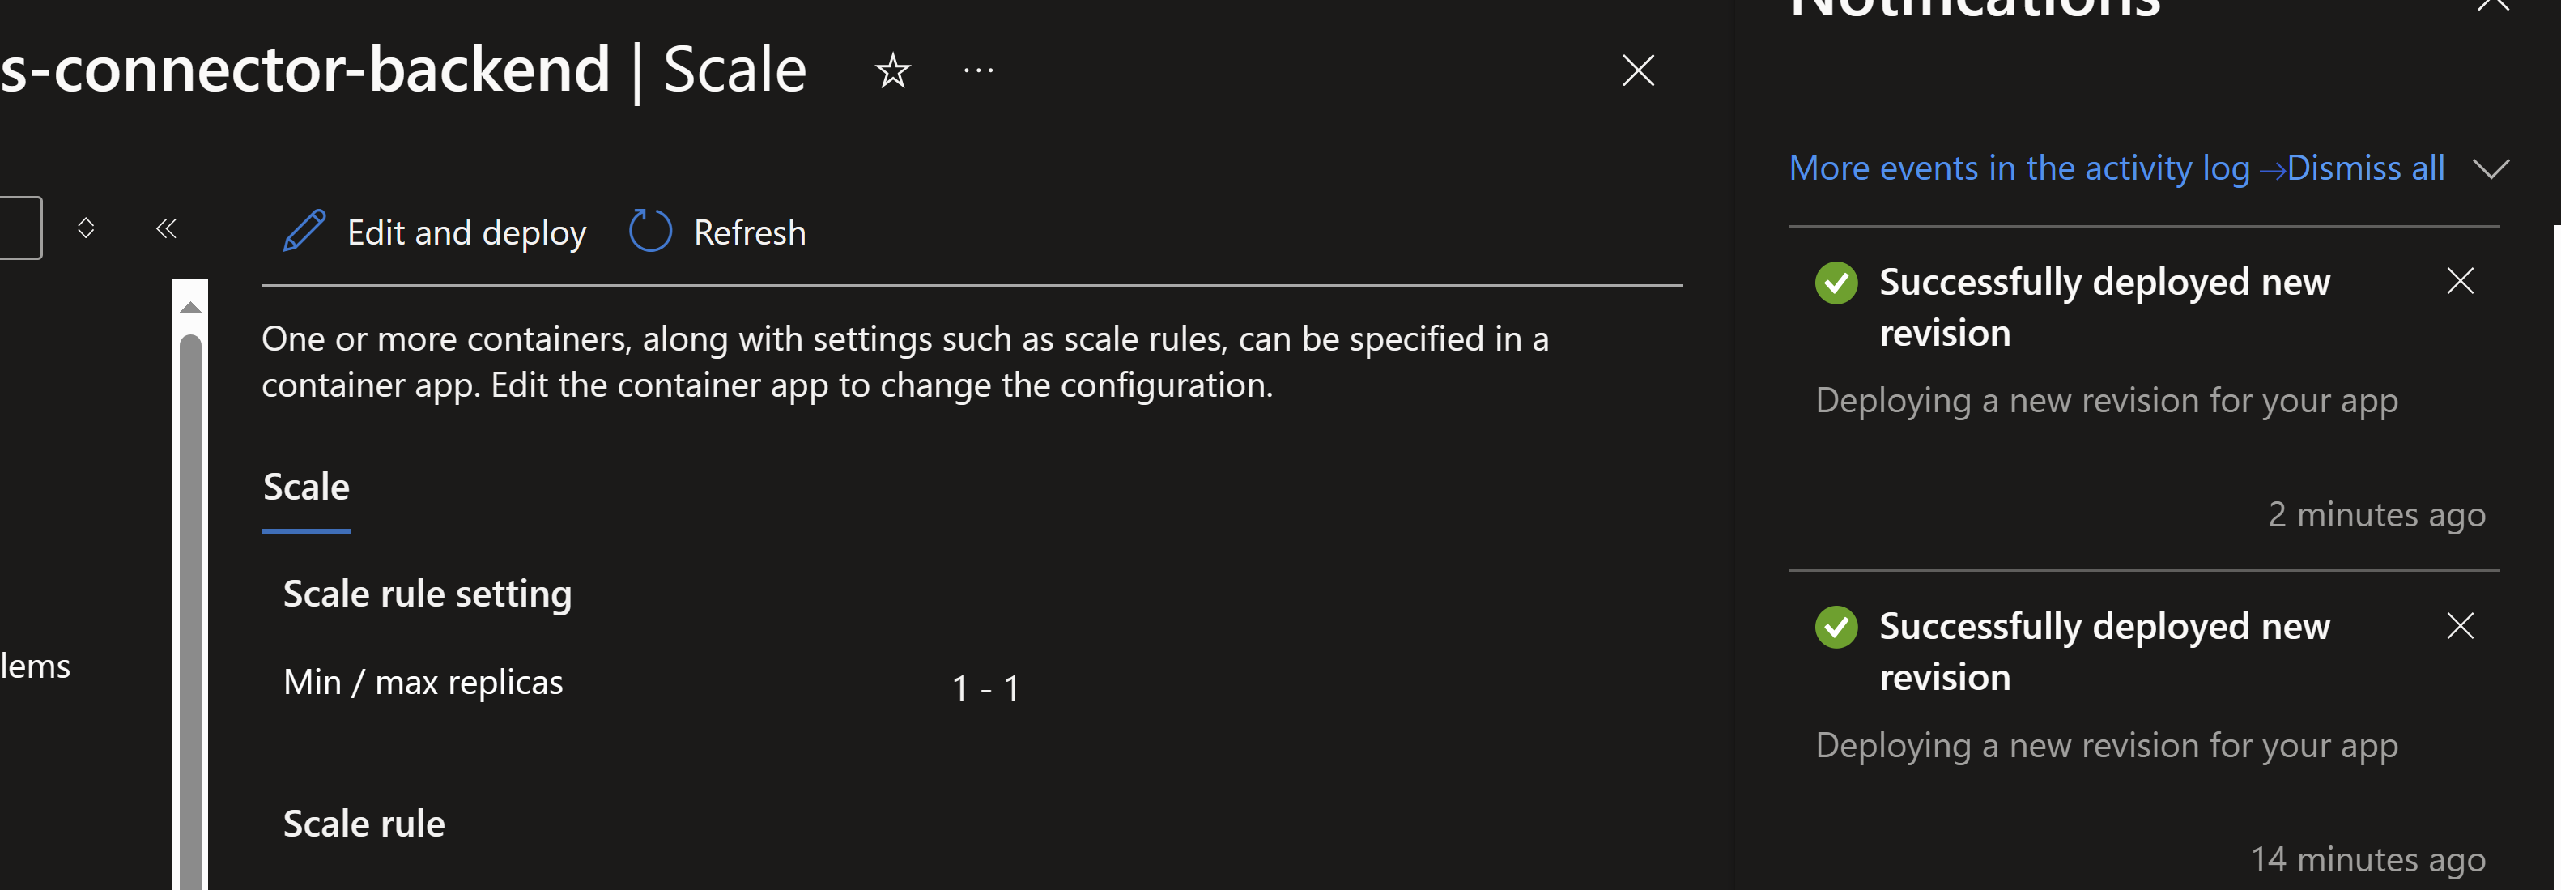The height and width of the screenshot is (890, 2561).
Task: Dismiss the 14-minutes-ago deployment notification
Action: click(2461, 625)
